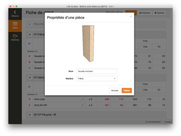This screenshot has height=136, width=181.
Task: Toggle visibility of the Hêtre group
Action: (x=30, y=78)
